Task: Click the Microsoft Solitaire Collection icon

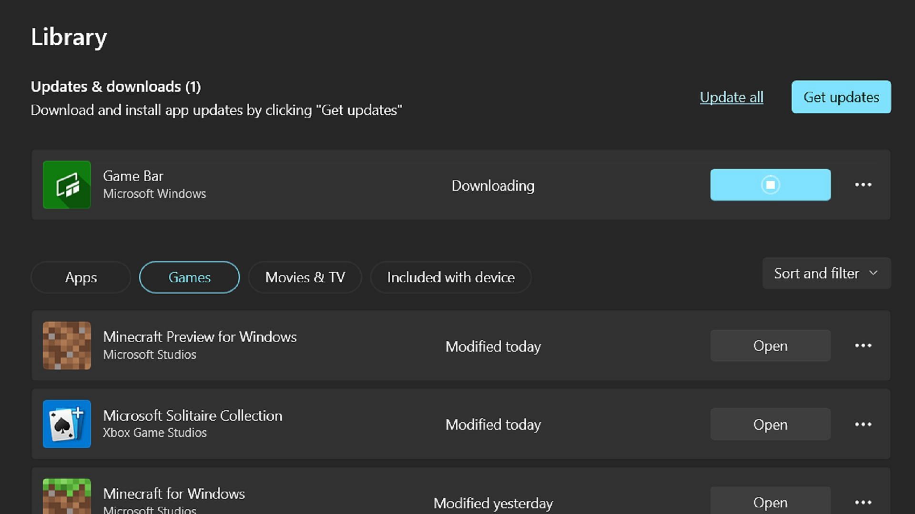Action: (x=67, y=424)
